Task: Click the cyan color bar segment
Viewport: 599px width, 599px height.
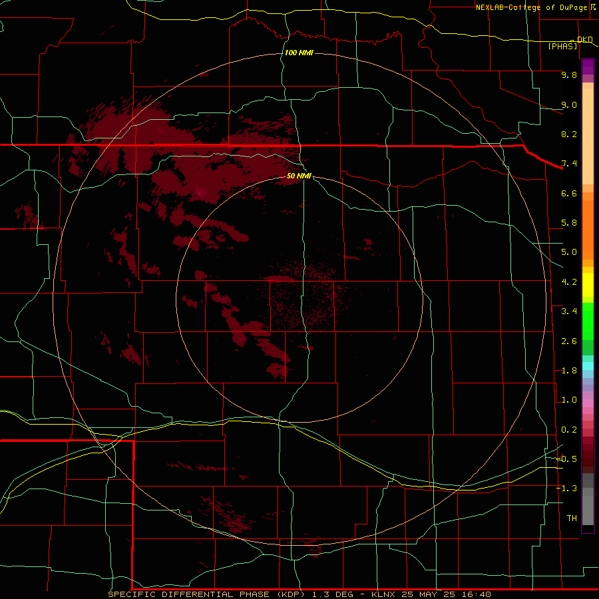Action: click(588, 366)
